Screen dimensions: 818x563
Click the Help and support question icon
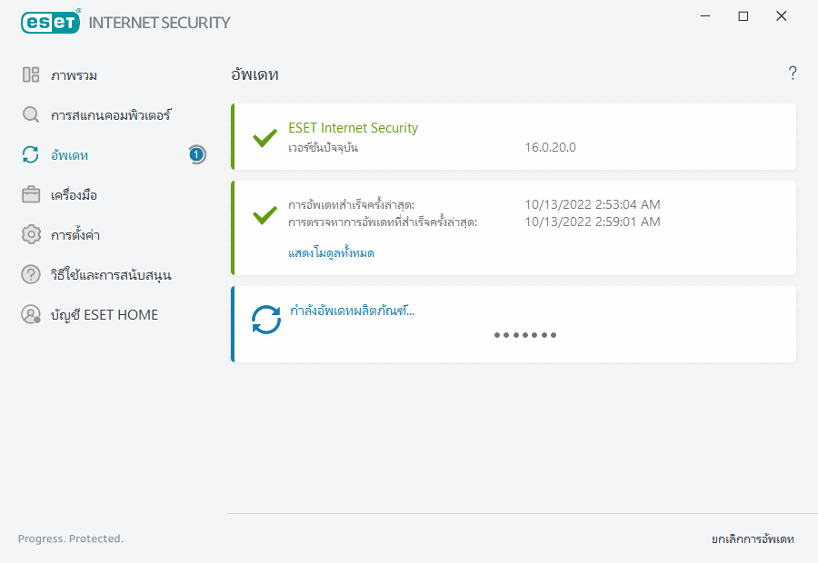tap(31, 274)
